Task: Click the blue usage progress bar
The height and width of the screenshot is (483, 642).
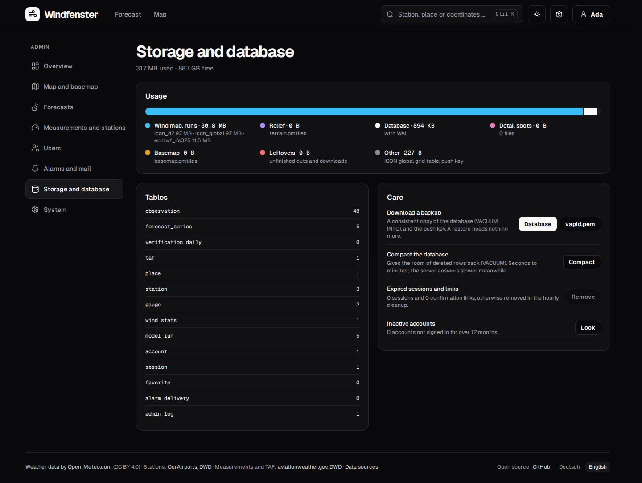Action: coord(364,111)
